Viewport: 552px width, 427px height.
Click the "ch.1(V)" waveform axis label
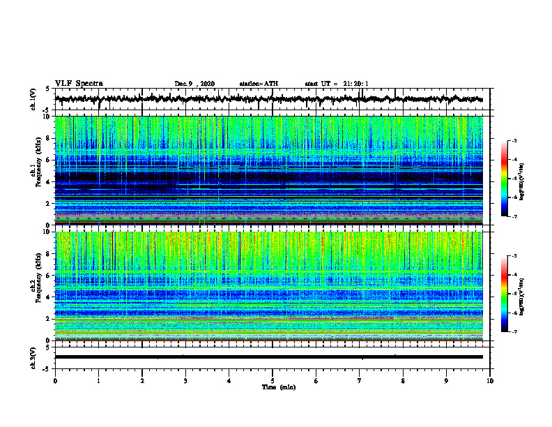(x=33, y=99)
